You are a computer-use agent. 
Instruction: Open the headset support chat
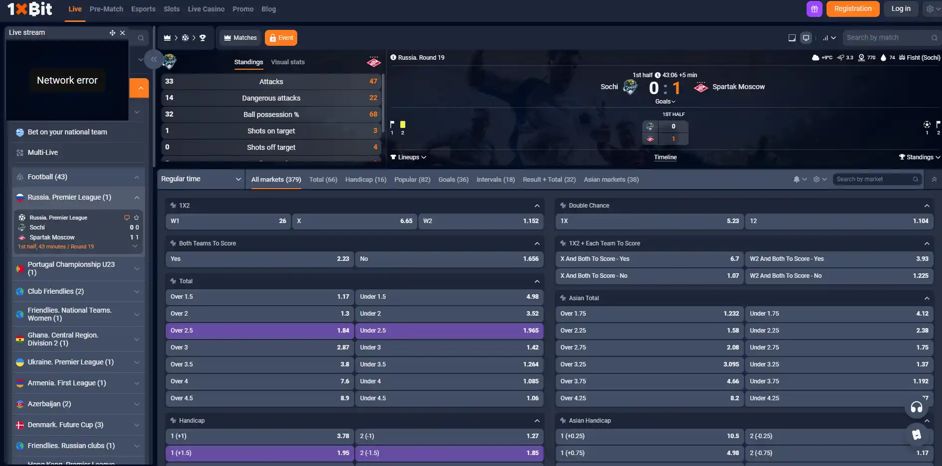click(917, 408)
